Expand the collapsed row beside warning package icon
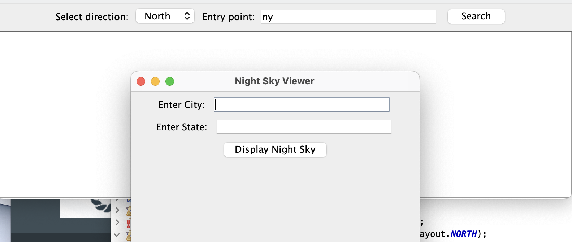This screenshot has width=572, height=242. 117,210
